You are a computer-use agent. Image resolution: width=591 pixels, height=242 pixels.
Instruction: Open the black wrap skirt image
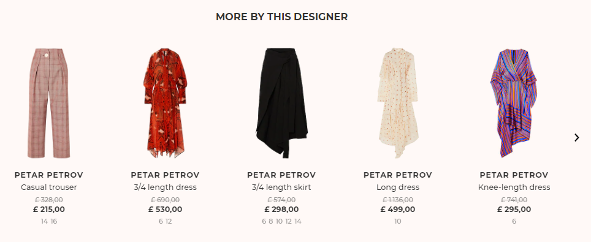(x=281, y=103)
